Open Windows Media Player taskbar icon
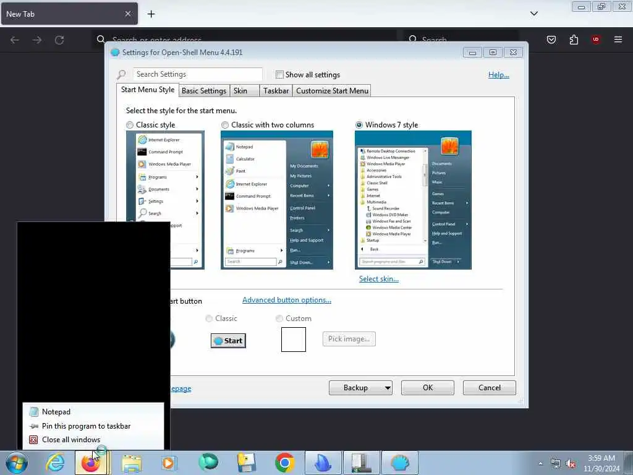This screenshot has height=475, width=633. (x=168, y=463)
